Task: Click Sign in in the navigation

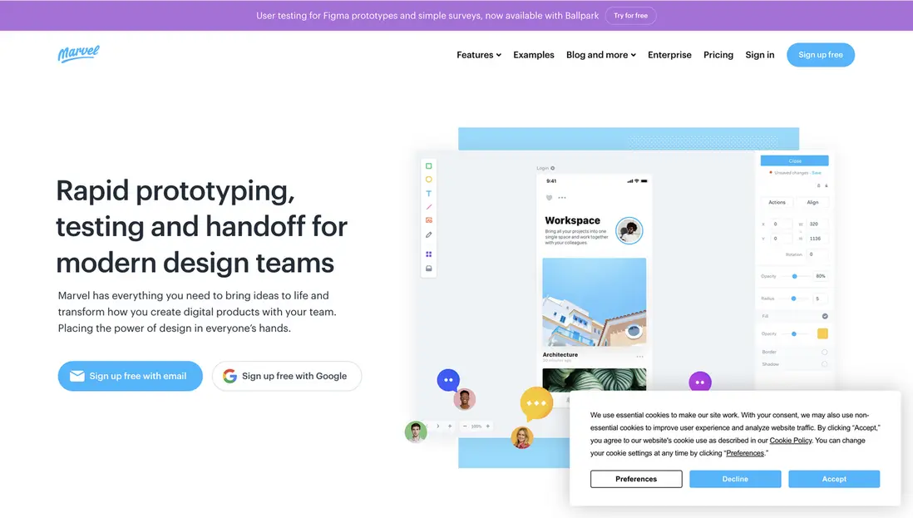Action: 760,55
